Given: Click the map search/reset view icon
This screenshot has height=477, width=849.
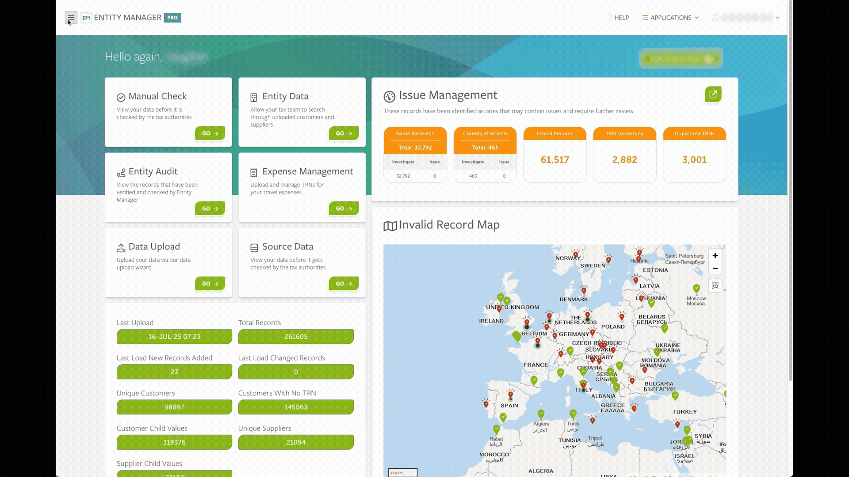Looking at the screenshot, I should [715, 286].
